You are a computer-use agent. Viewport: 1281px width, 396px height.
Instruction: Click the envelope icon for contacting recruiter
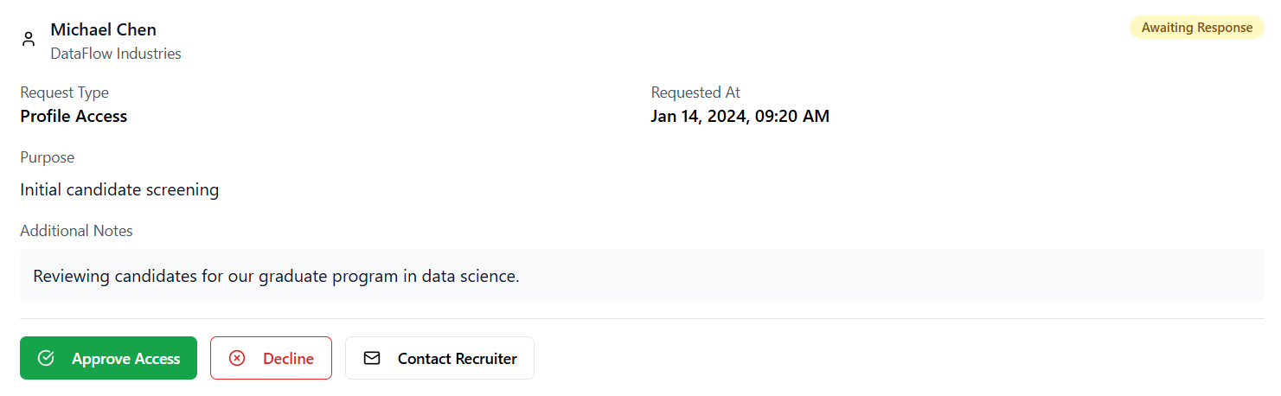372,358
